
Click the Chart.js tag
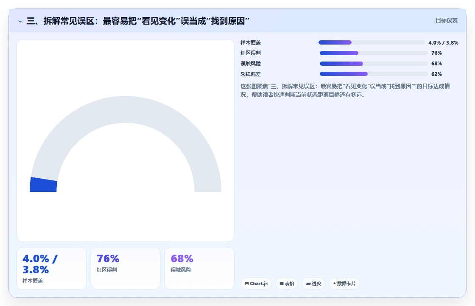[x=256, y=284]
